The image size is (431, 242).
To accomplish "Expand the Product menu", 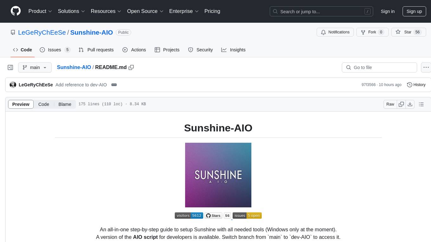I will point(40,11).
